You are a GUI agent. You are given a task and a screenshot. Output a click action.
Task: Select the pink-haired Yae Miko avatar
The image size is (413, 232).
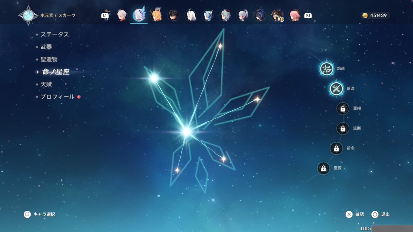tap(294, 15)
